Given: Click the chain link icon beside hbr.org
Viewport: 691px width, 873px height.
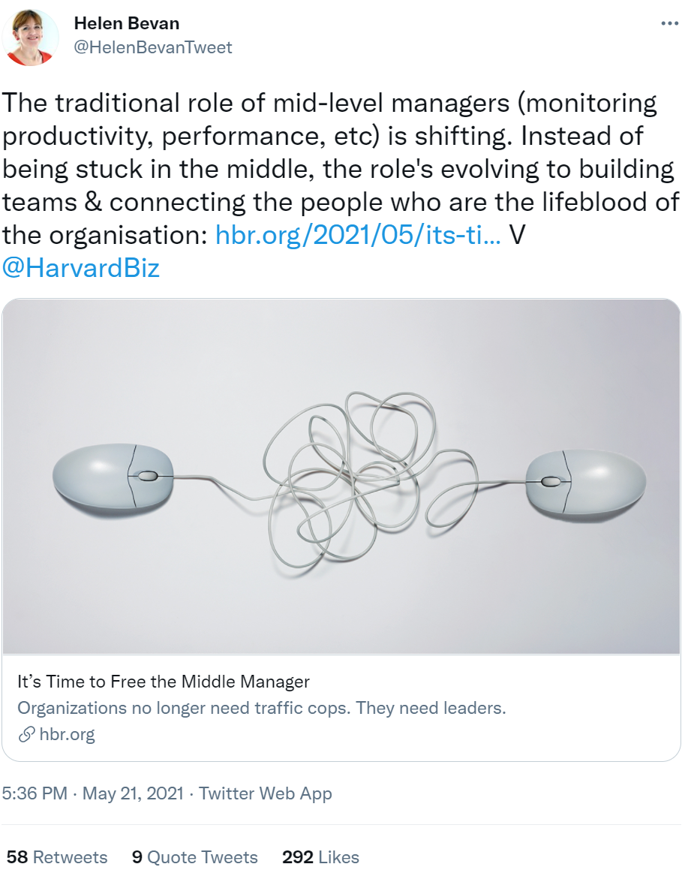Looking at the screenshot, I should (x=26, y=734).
